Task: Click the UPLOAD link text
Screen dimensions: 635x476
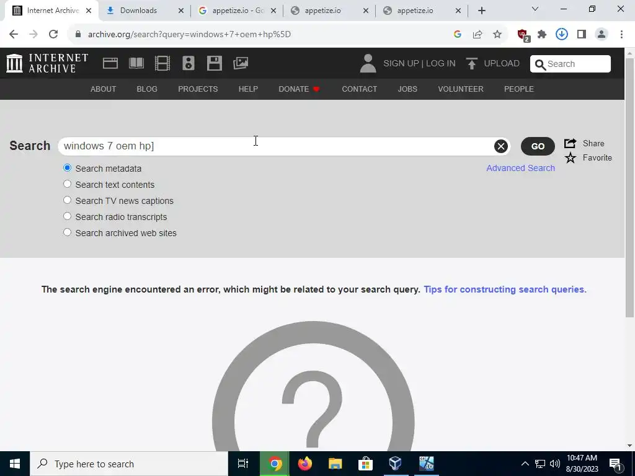Action: coord(502,64)
